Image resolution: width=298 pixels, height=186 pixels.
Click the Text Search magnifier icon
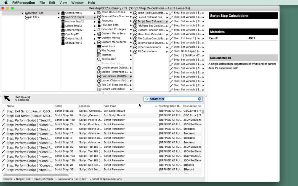tap(99, 60)
